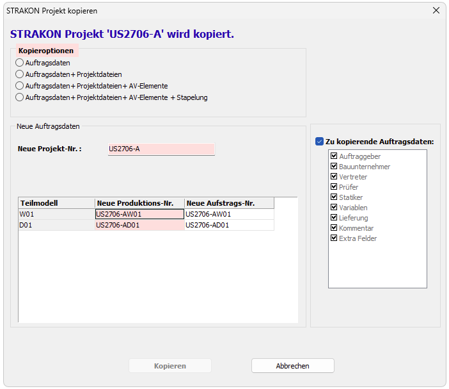449x389 pixels.
Task: Uncheck the 'Variablen' checkbox
Action: 334,208
